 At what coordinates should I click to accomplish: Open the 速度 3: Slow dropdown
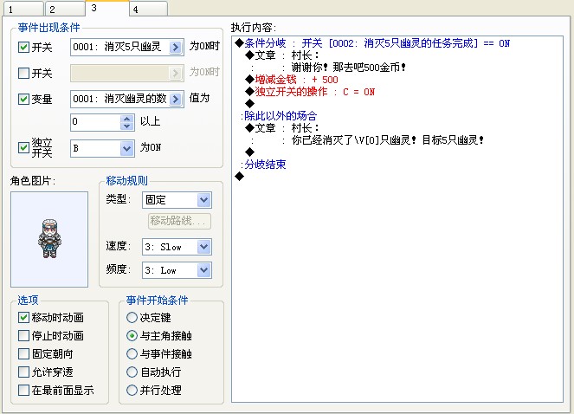(203, 247)
